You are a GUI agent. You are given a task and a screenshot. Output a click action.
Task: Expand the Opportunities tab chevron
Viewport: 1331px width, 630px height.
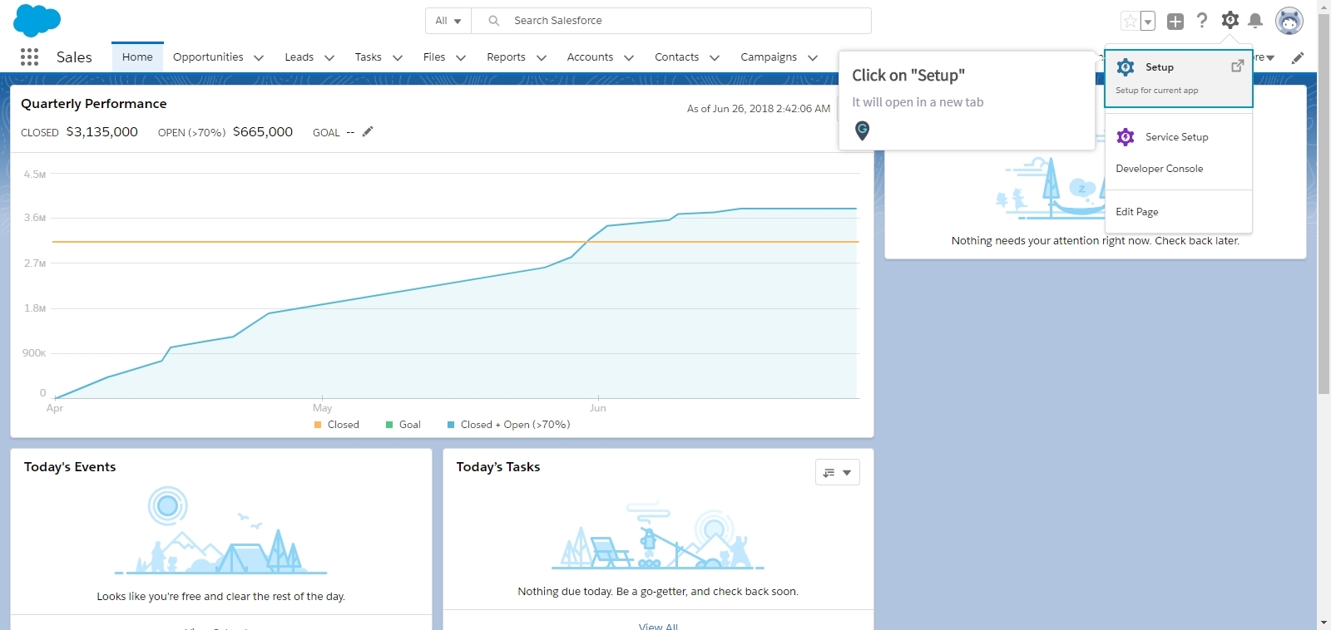(x=259, y=58)
